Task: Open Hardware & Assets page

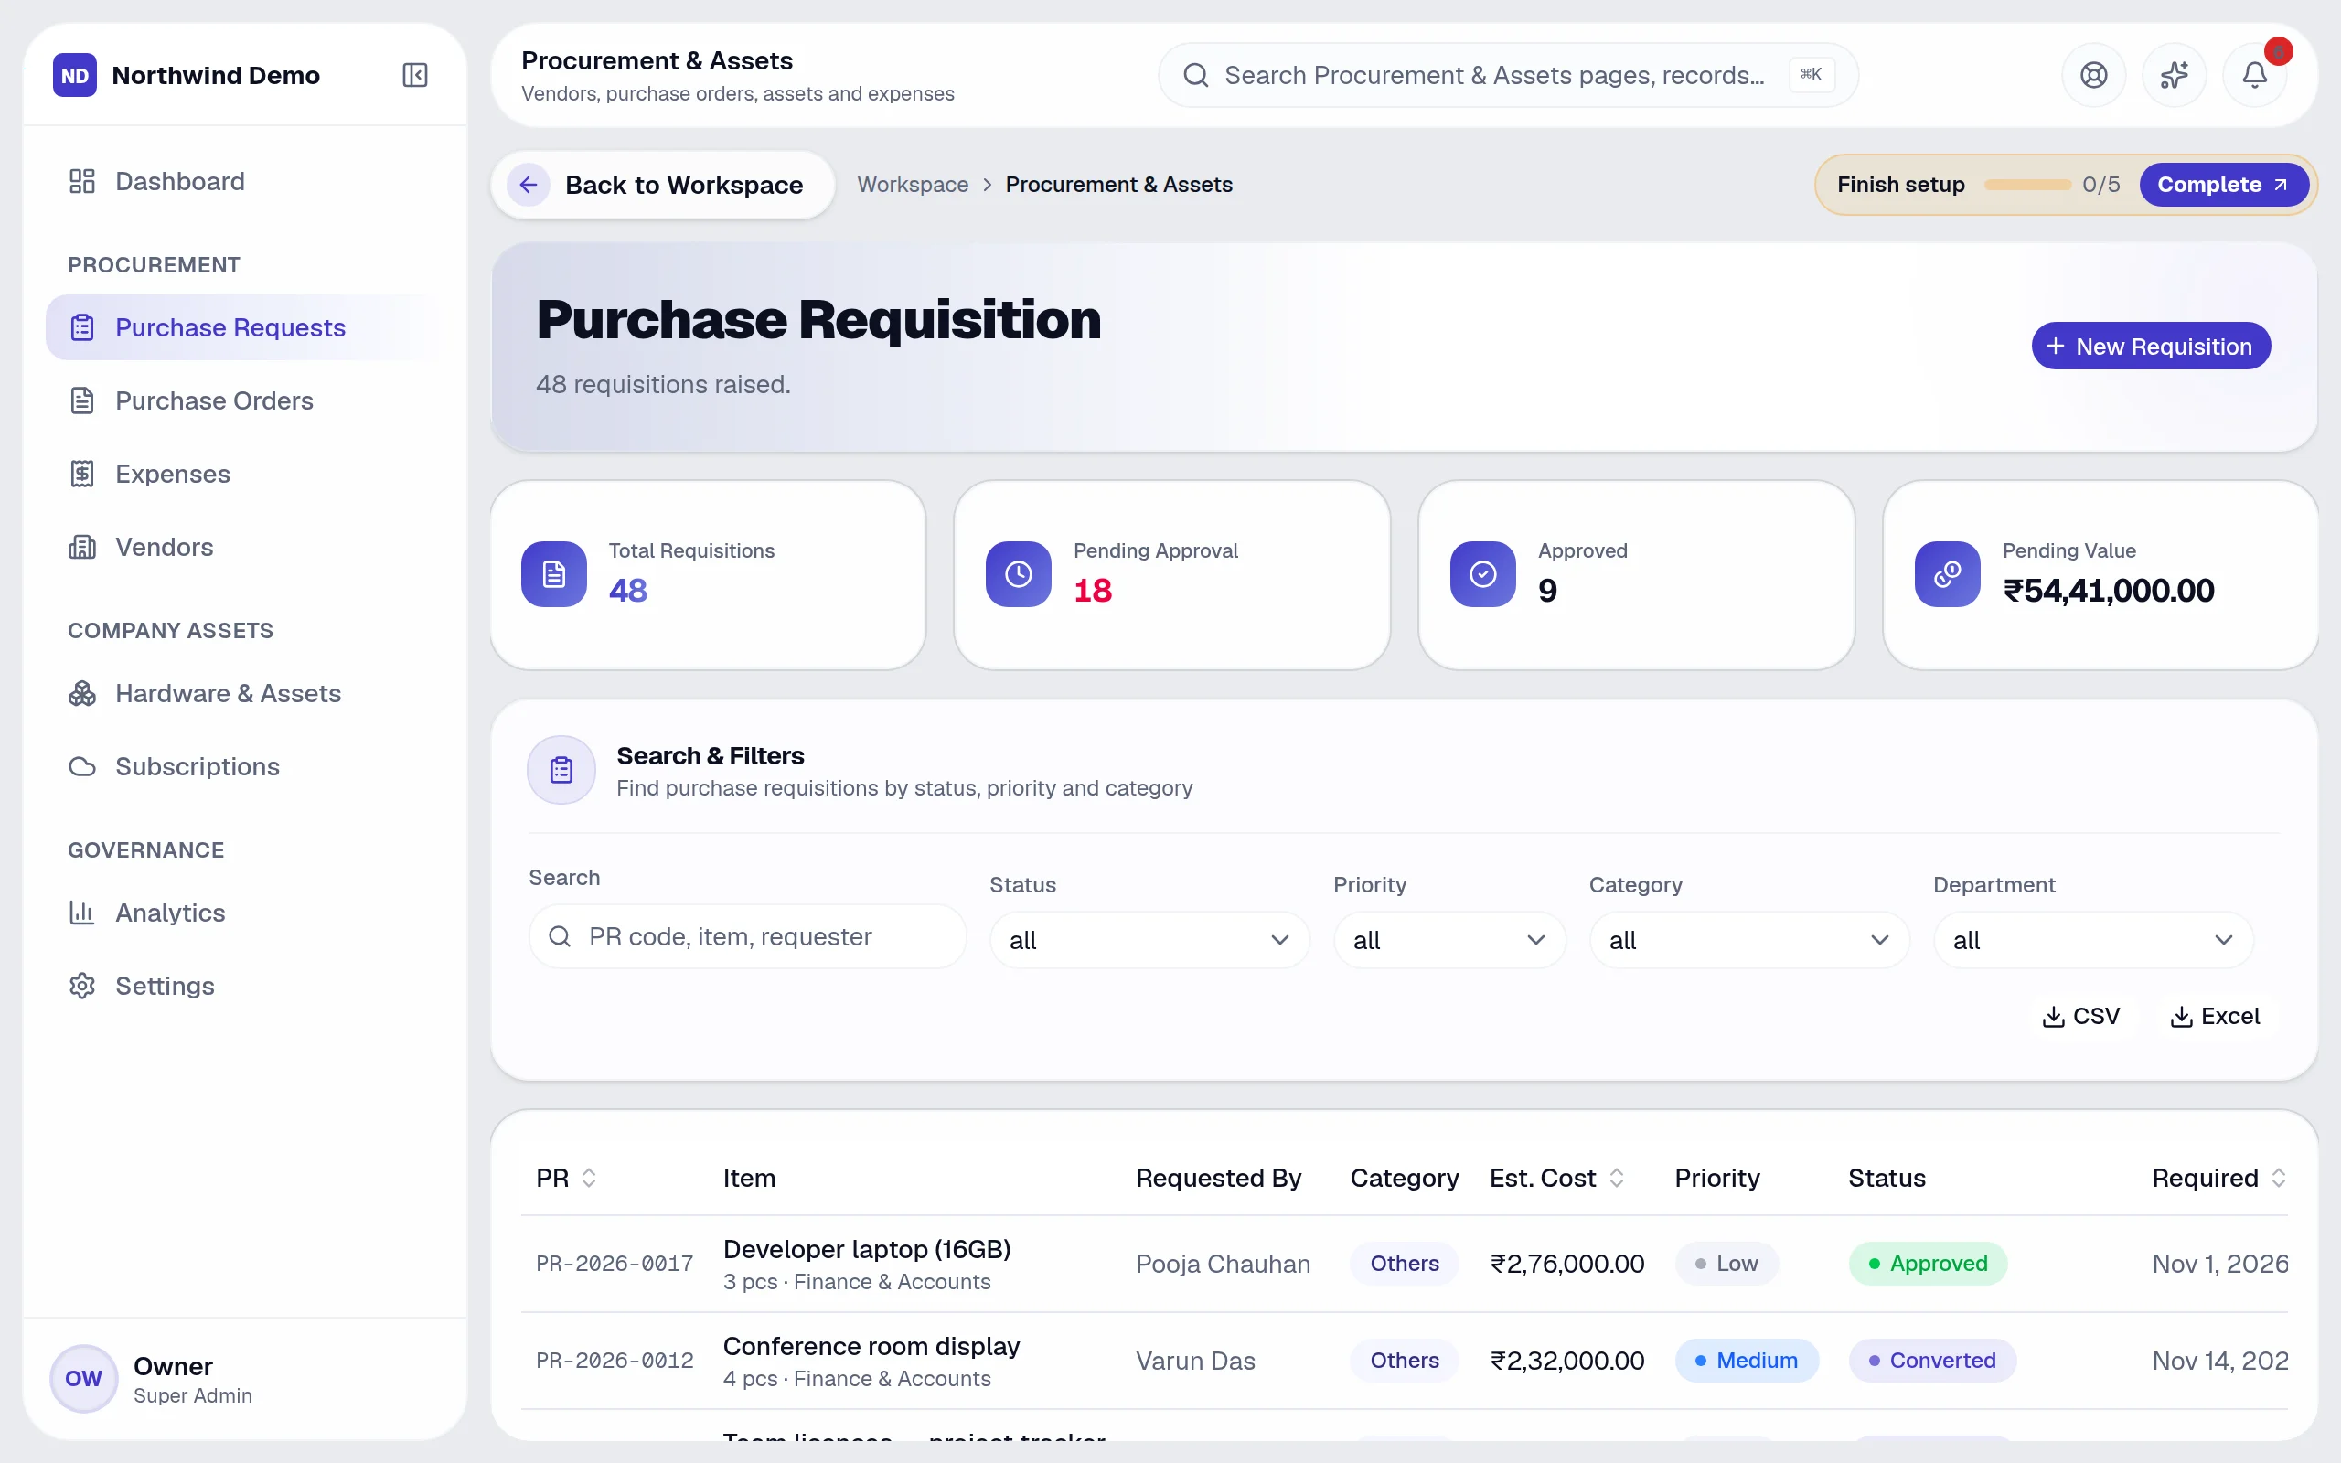Action: (244, 693)
